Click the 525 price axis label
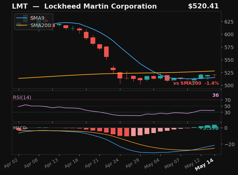This screenshot has height=175, width=238. [229, 73]
